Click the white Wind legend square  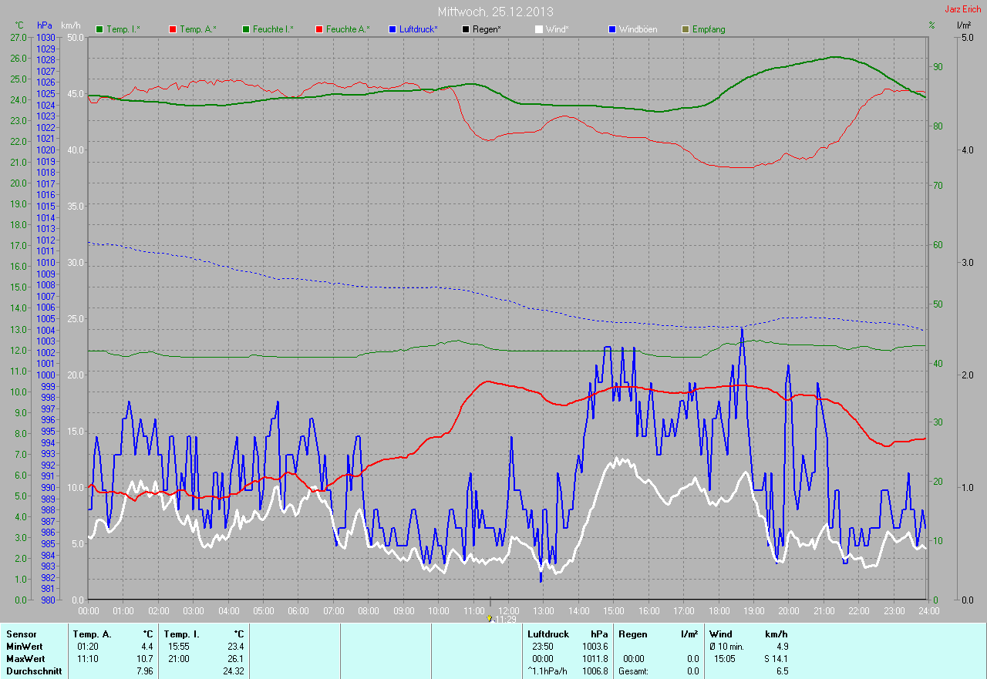point(538,29)
